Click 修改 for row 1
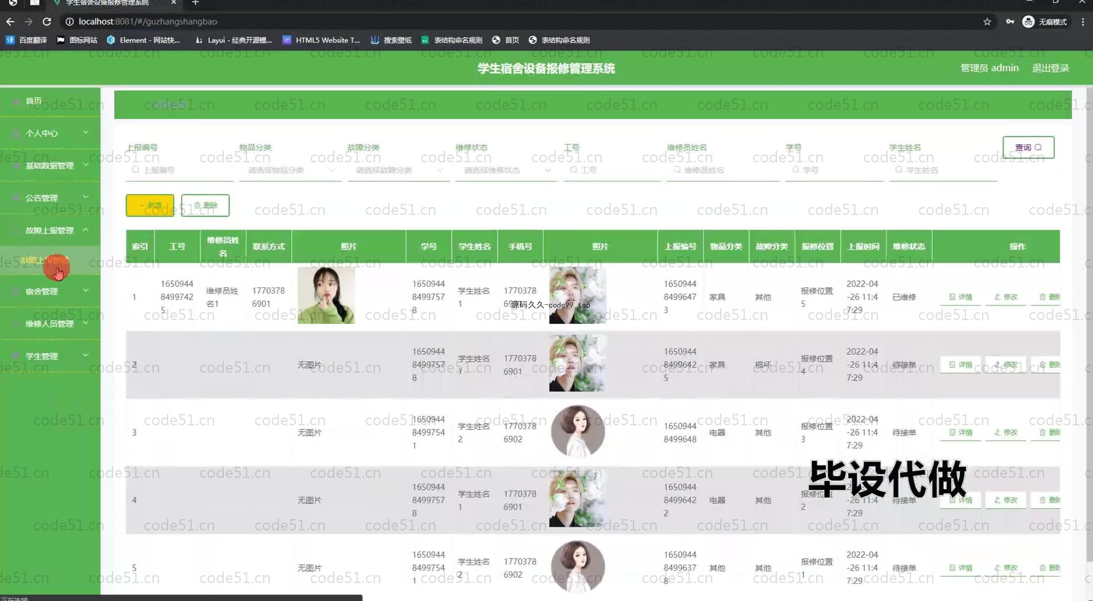Screen dimensions: 1093x601 coord(1006,297)
